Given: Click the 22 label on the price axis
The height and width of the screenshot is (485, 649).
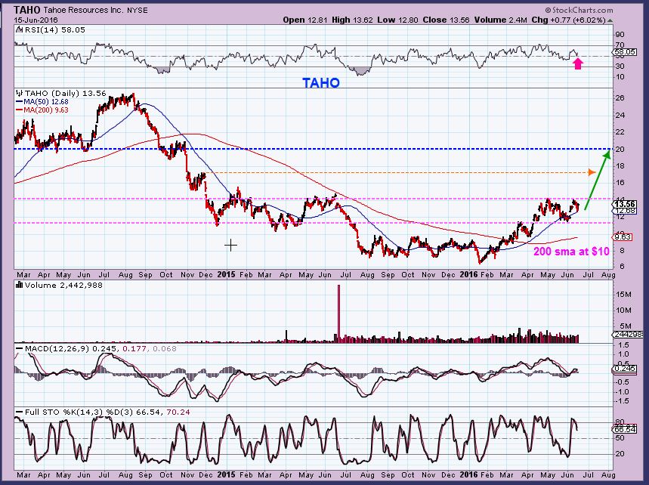Looking at the screenshot, I should (620, 132).
